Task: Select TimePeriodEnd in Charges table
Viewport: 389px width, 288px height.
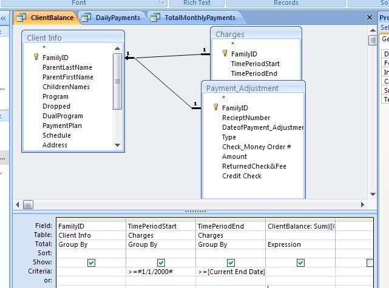Action: 254,73
